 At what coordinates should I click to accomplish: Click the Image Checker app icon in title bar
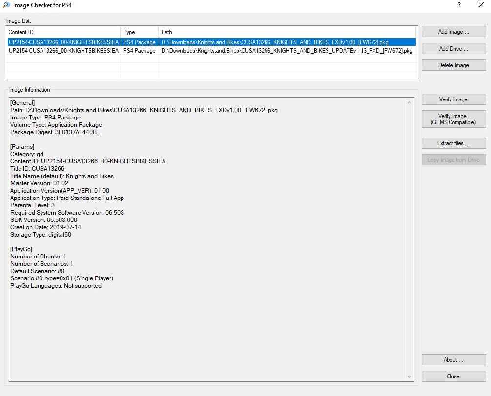click(6, 5)
